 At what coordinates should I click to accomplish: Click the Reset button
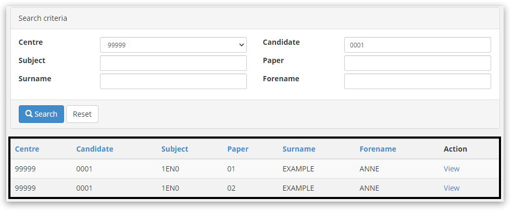tap(82, 114)
